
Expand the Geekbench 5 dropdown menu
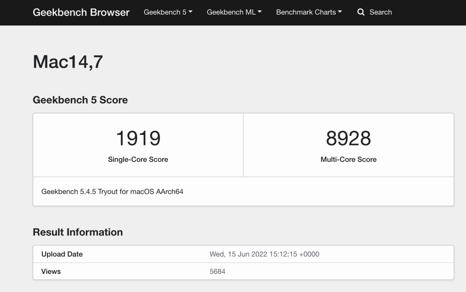tap(168, 12)
